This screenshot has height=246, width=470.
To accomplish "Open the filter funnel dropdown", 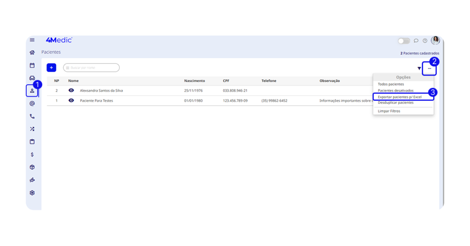I will [x=419, y=68].
